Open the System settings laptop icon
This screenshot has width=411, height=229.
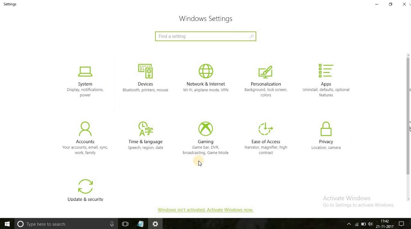(85, 71)
